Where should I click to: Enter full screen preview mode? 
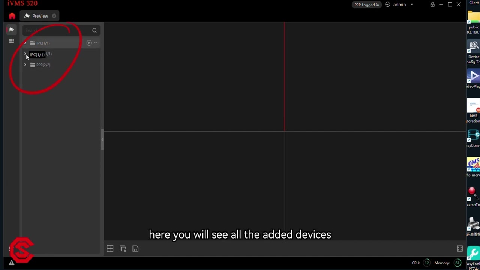pyautogui.click(x=460, y=249)
